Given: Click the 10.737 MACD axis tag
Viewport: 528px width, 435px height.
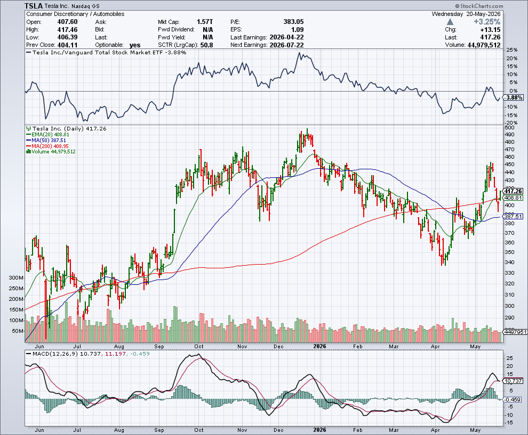Looking at the screenshot, I should coord(513,381).
